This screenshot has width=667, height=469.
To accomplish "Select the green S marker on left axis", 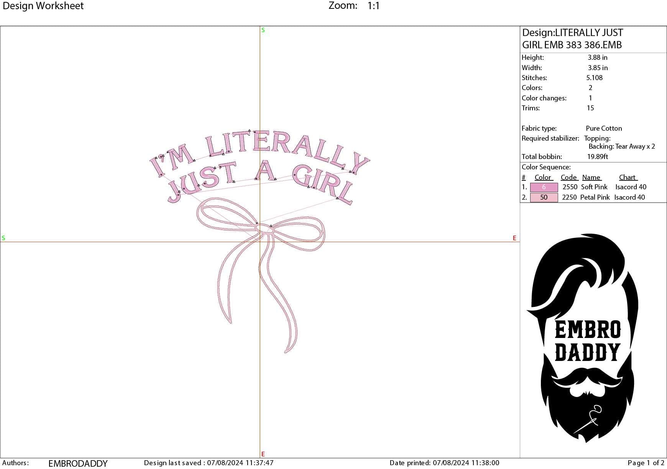I will click(3, 238).
